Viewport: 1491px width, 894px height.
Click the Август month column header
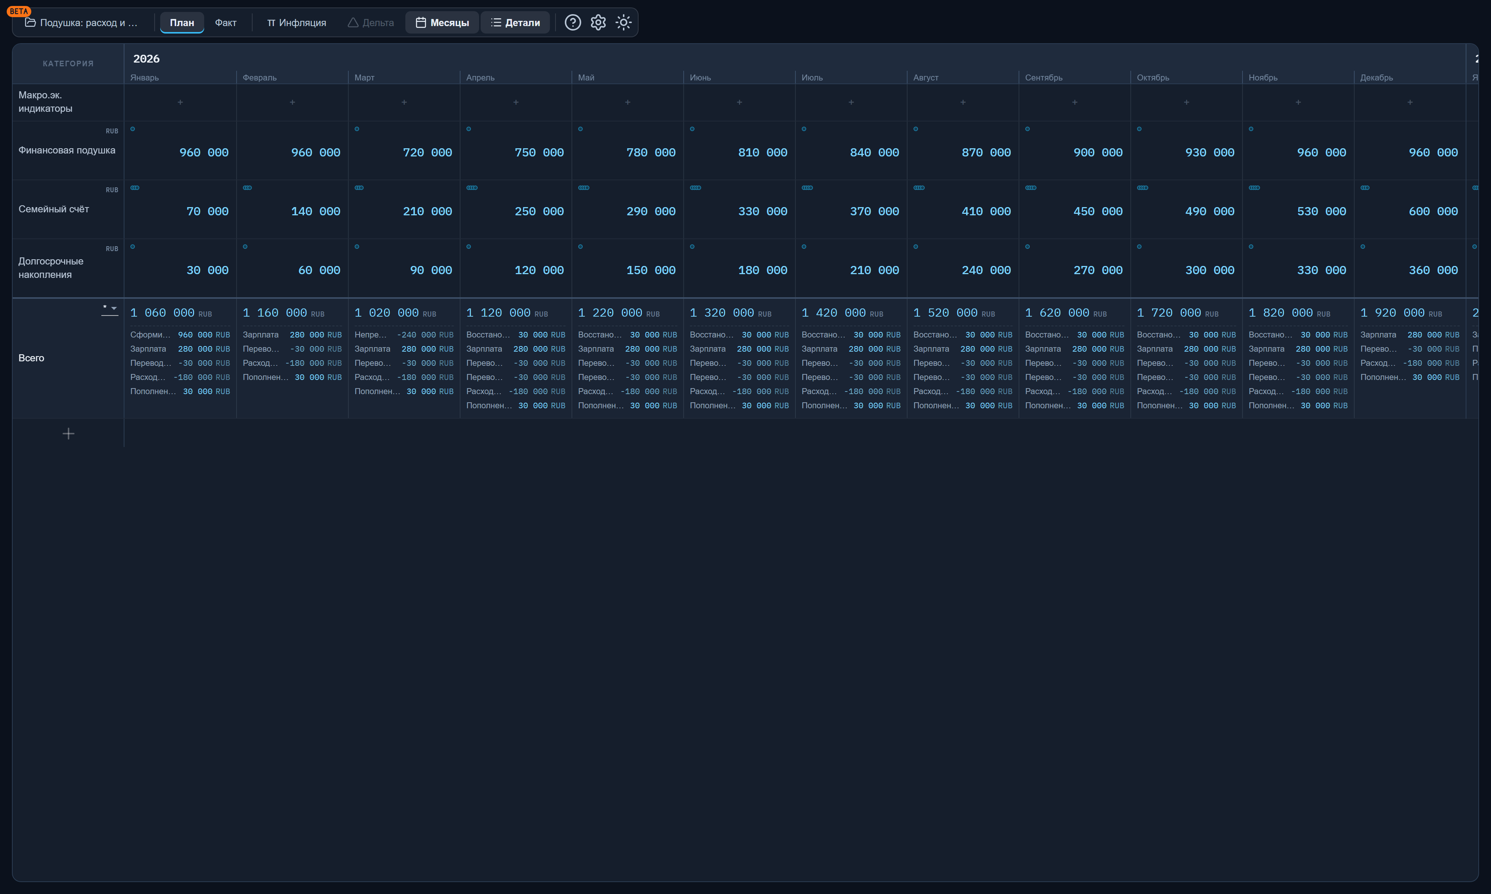(x=925, y=78)
